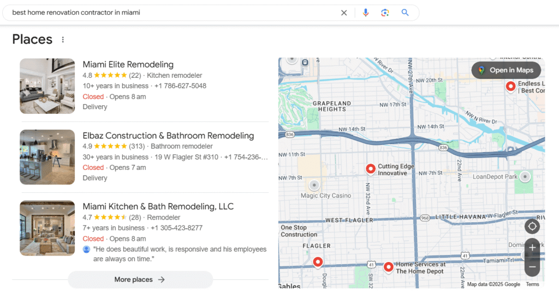Click the WEST FLAGLER map label
559x298 pixels.
tap(349, 221)
